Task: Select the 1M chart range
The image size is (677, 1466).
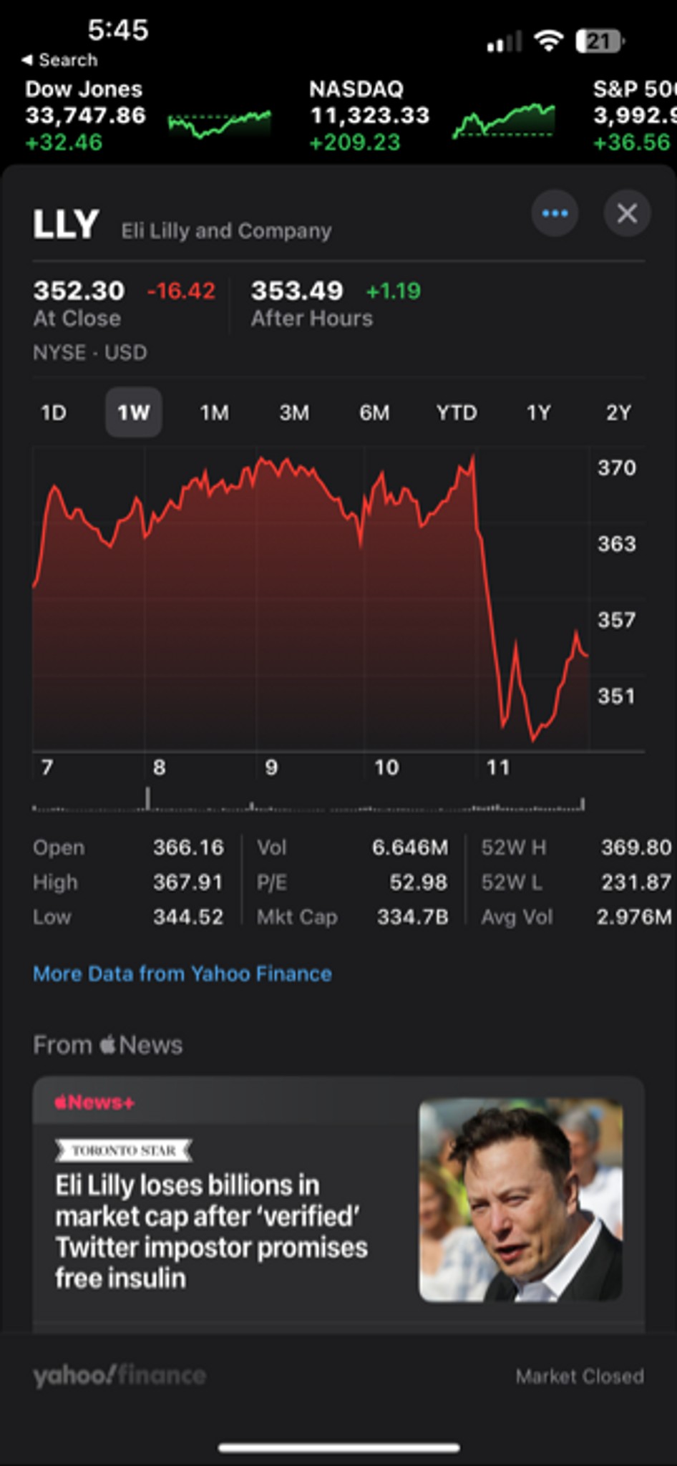Action: (x=214, y=413)
